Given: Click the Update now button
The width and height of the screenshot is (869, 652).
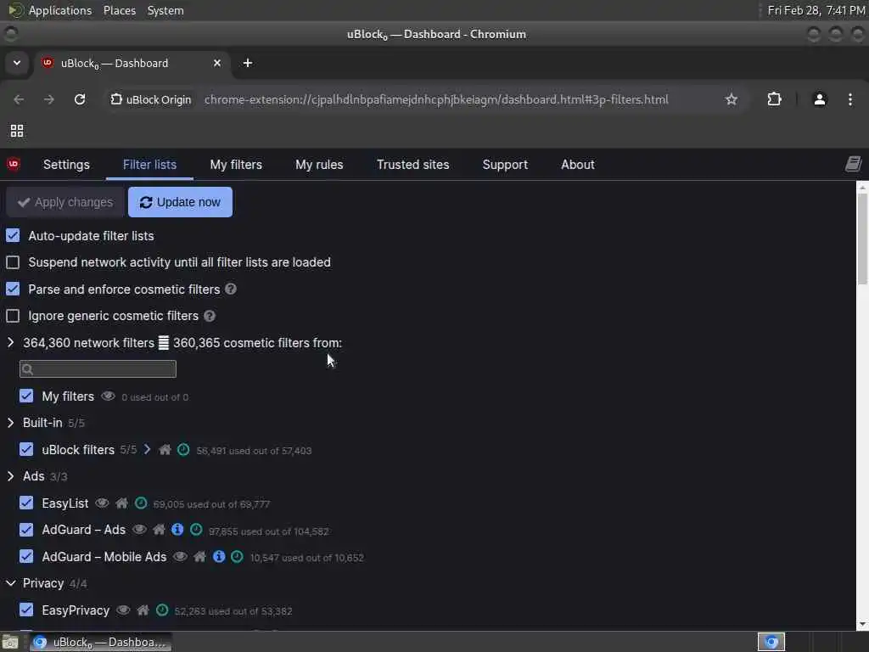Looking at the screenshot, I should [180, 202].
